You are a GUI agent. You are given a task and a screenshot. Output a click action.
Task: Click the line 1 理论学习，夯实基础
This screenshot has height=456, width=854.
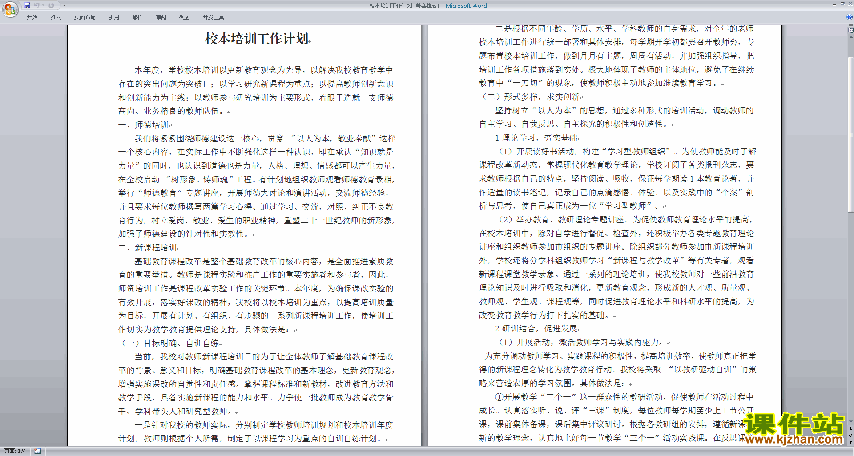(536, 137)
